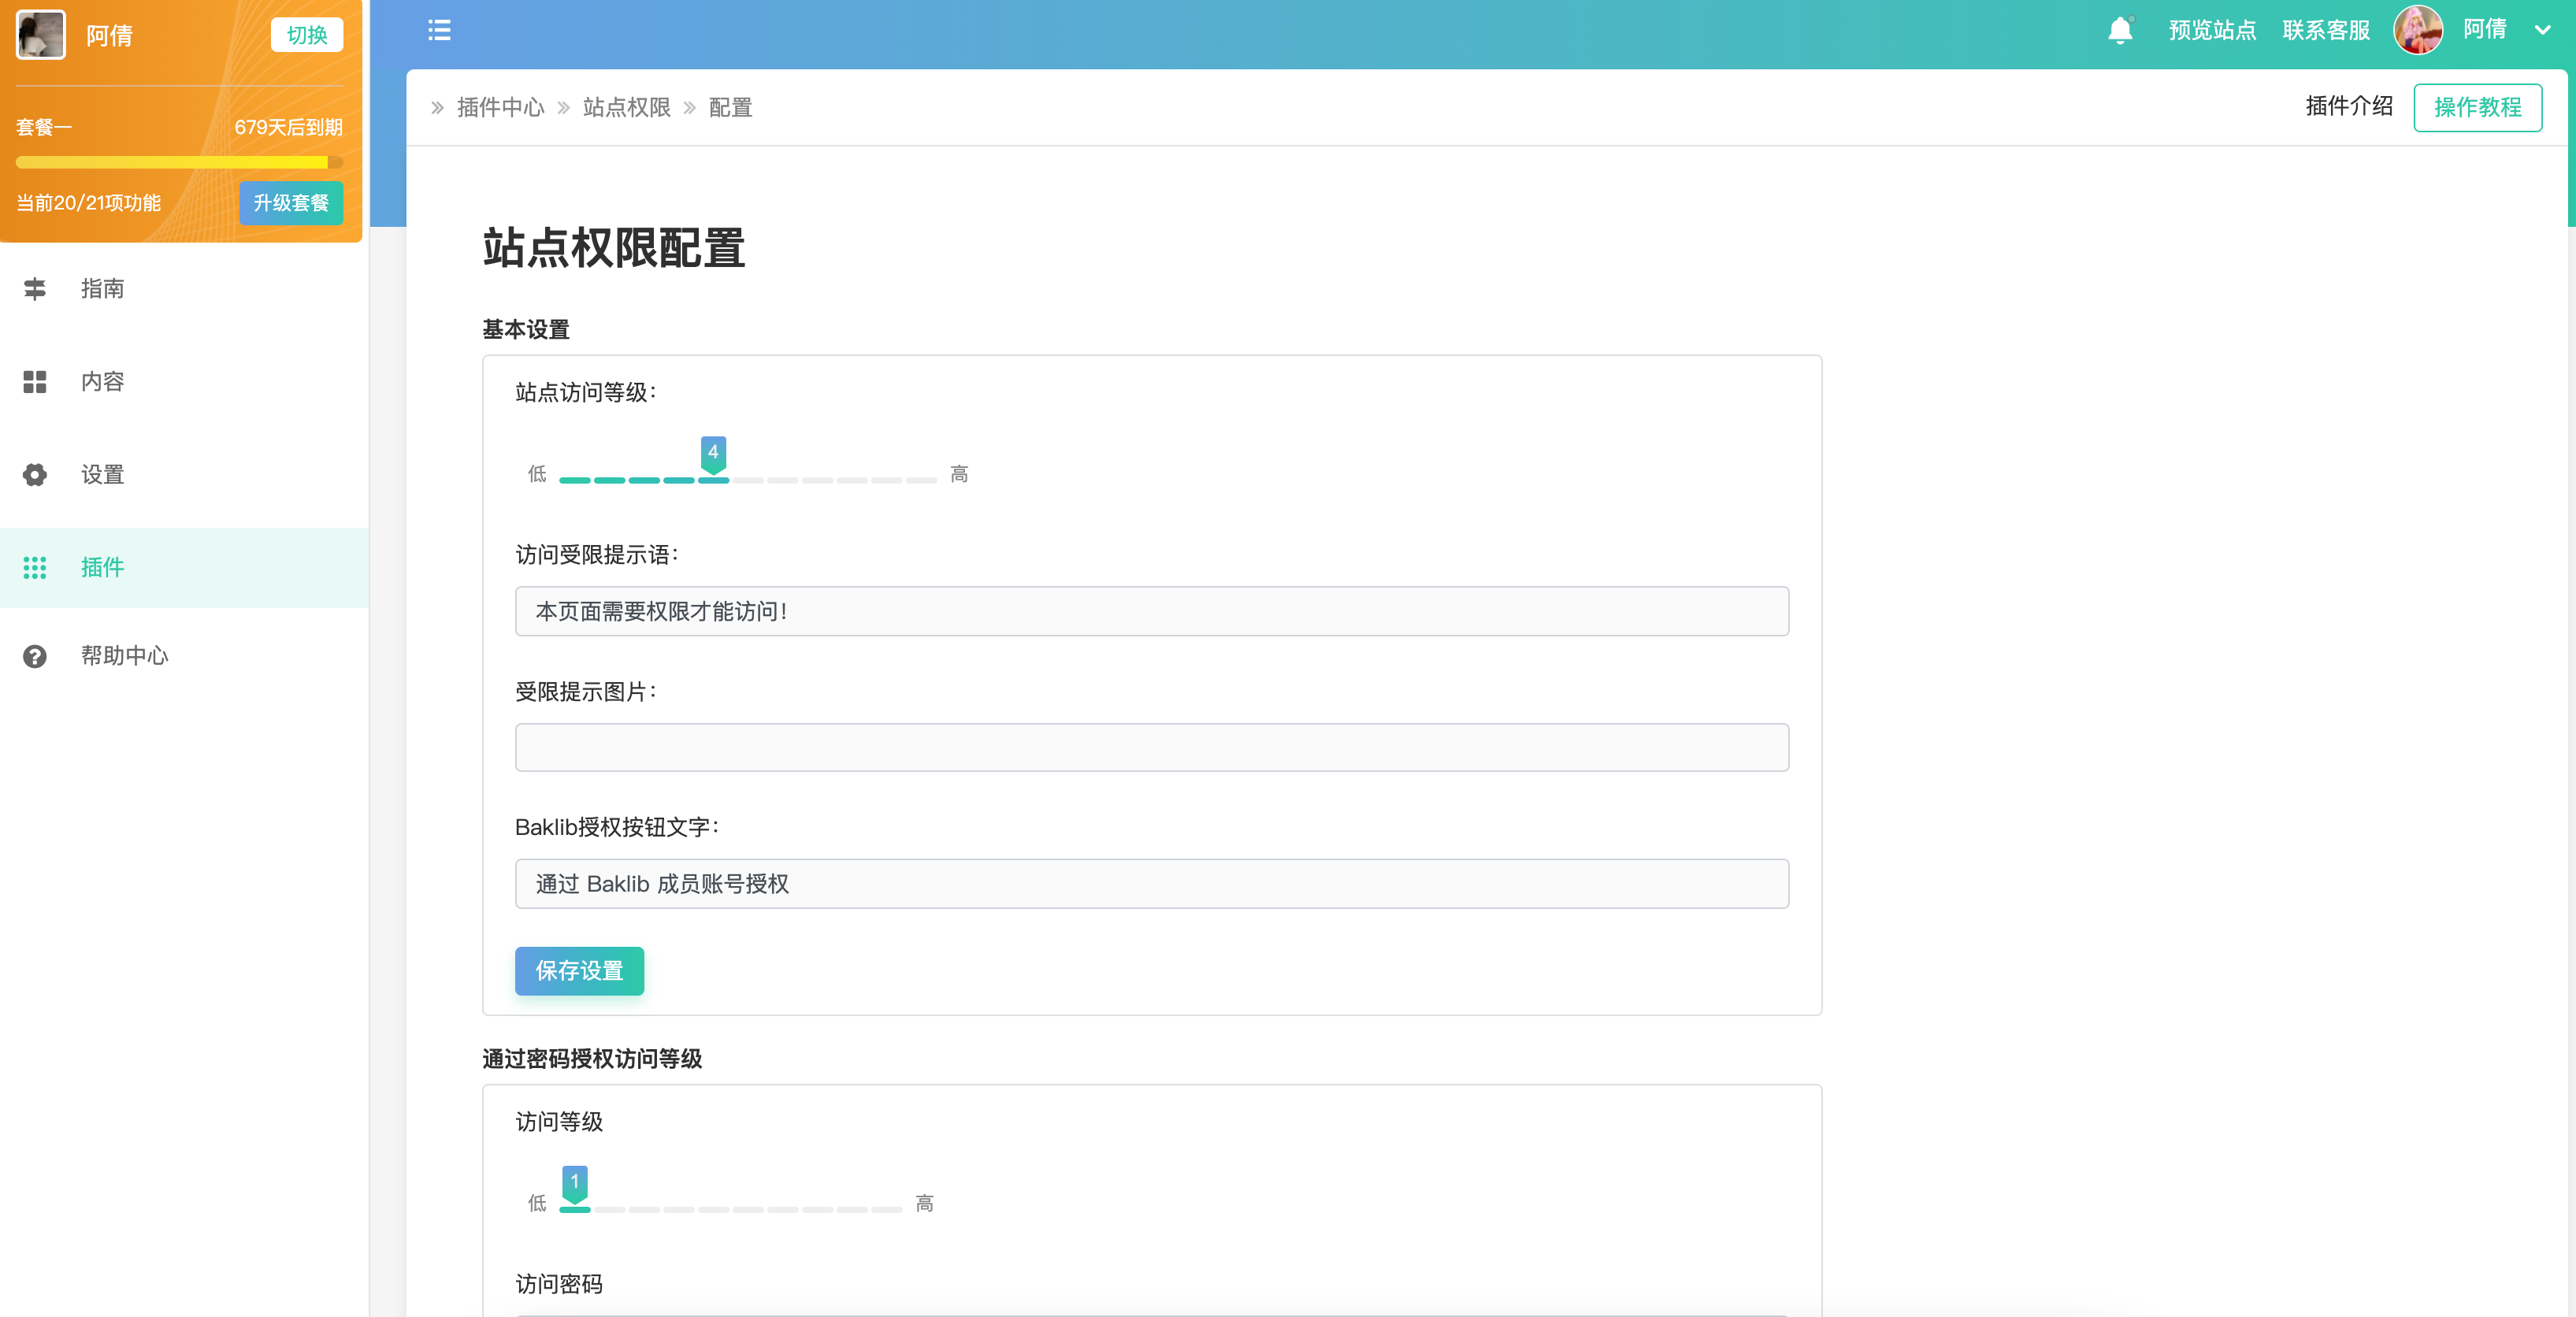Click the 升级套餐 upgrade button

[290, 203]
